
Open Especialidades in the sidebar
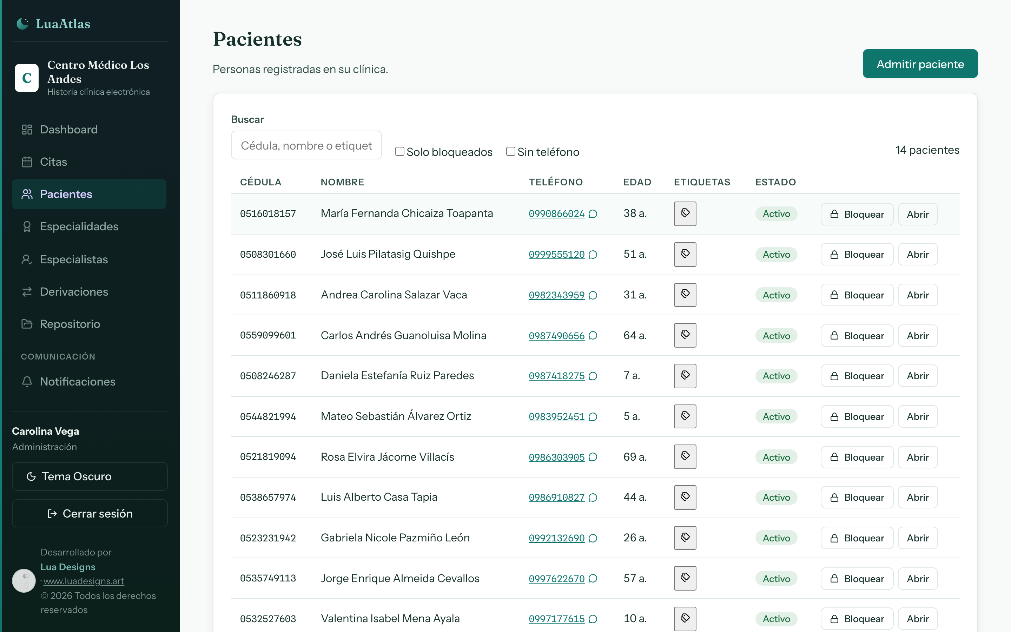89,226
